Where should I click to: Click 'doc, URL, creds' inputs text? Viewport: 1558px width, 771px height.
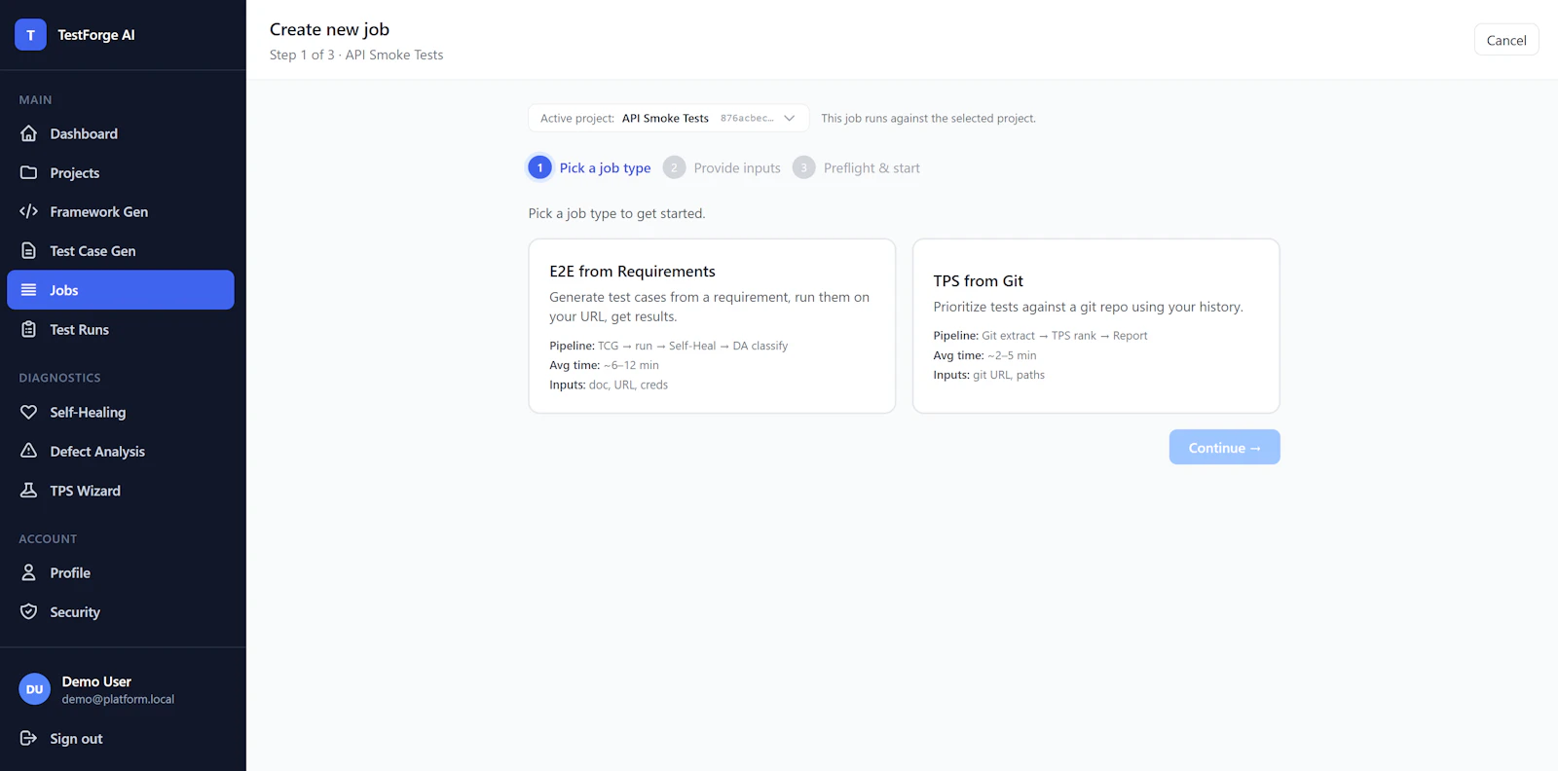628,385
